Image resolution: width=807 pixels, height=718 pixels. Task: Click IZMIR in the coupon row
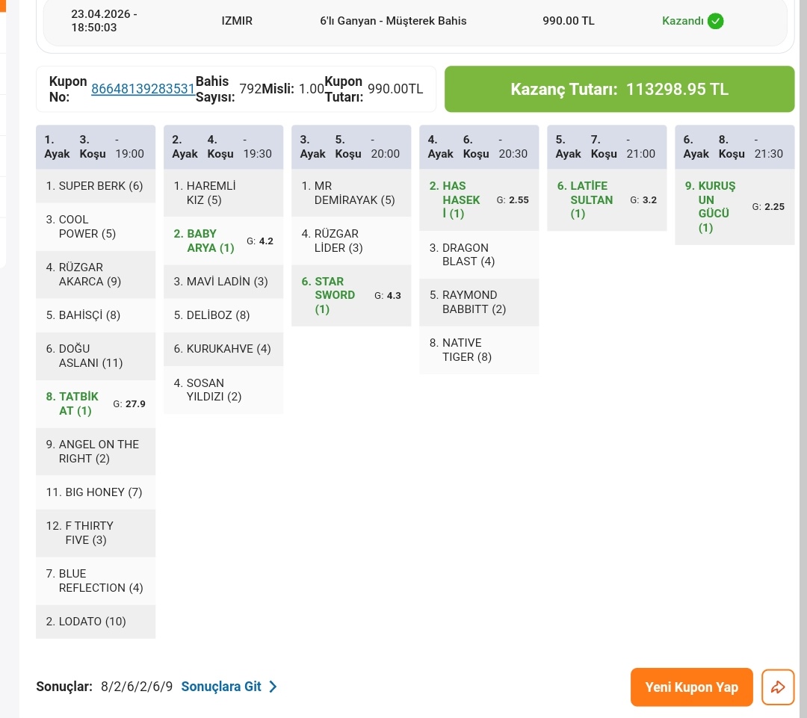point(237,21)
